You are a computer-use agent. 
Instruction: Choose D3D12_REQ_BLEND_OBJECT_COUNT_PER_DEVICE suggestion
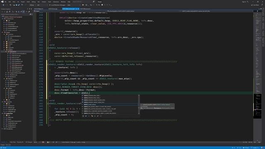110,107
